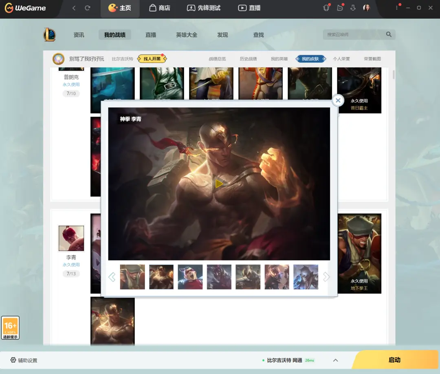Image resolution: width=440 pixels, height=374 pixels.
Task: Switch to the 历史战绩 sub-tab
Action: (249, 59)
